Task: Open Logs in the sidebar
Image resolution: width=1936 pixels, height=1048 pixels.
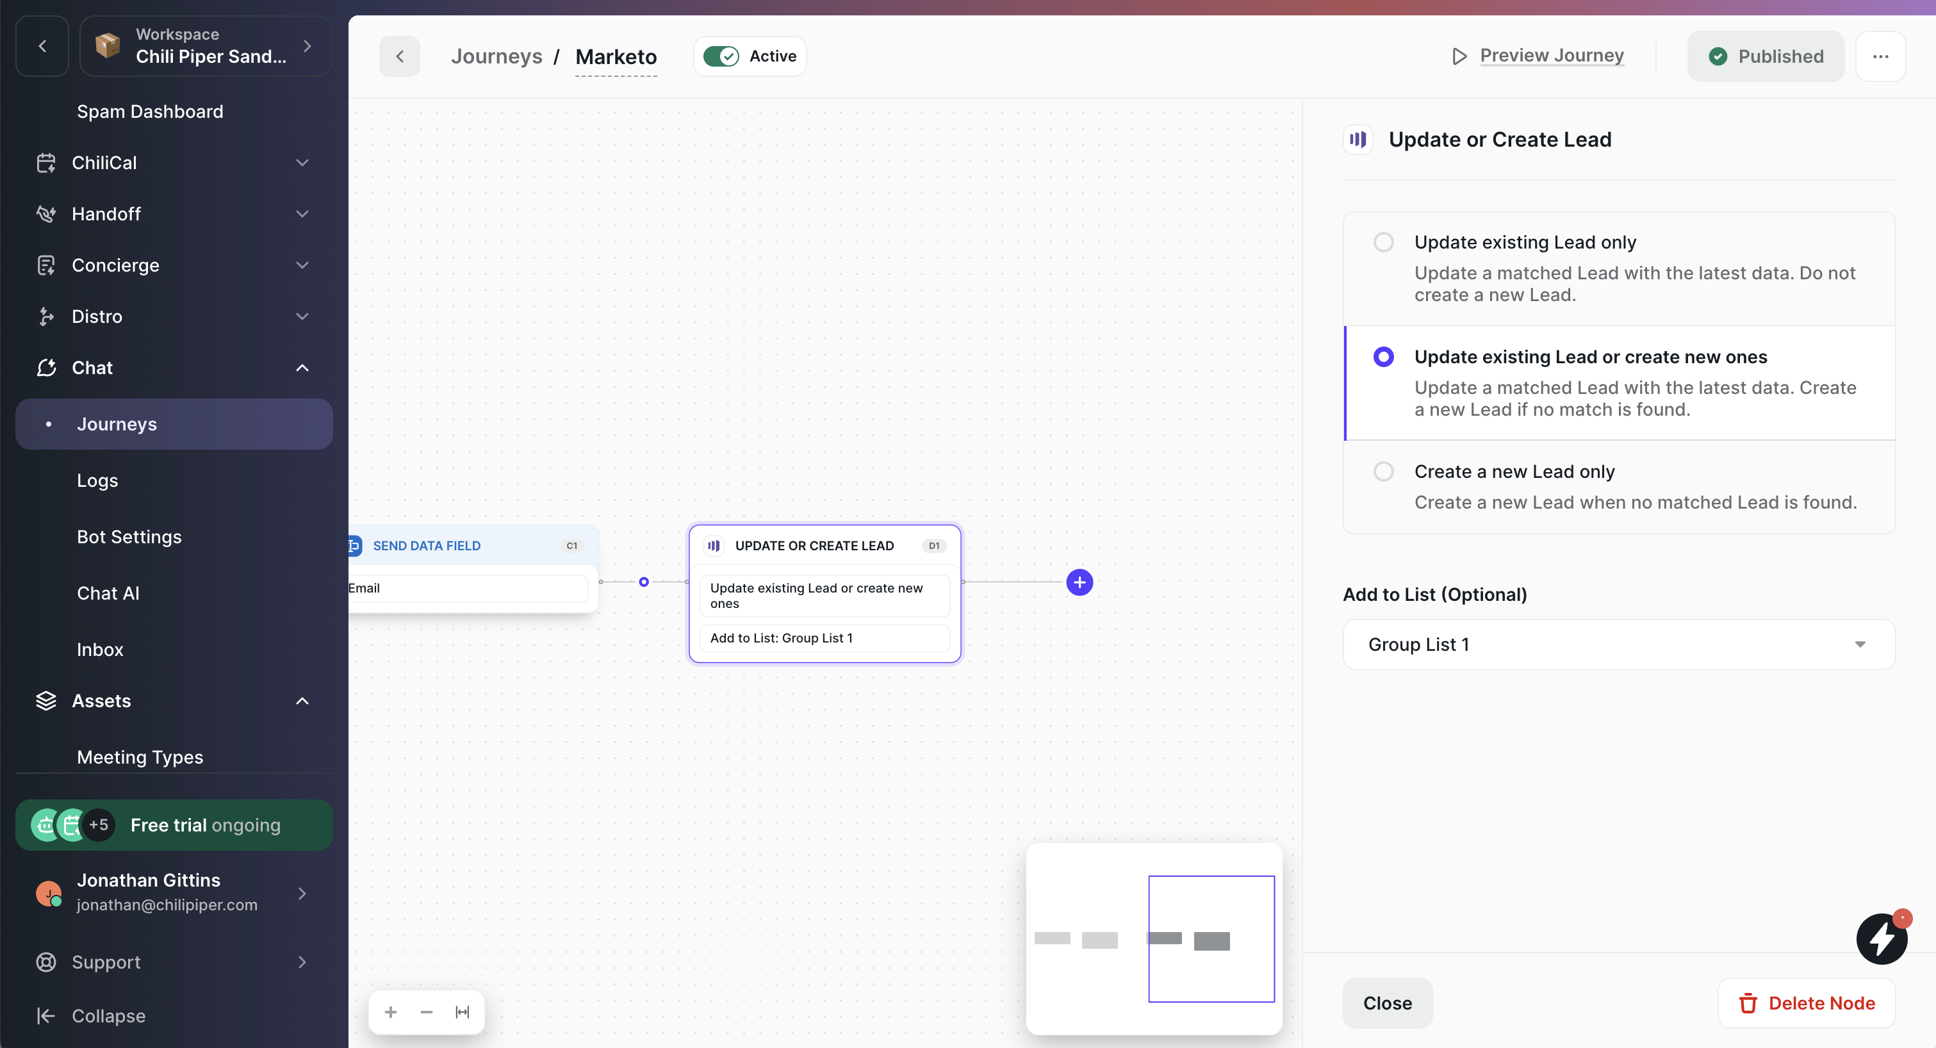Action: click(x=98, y=480)
